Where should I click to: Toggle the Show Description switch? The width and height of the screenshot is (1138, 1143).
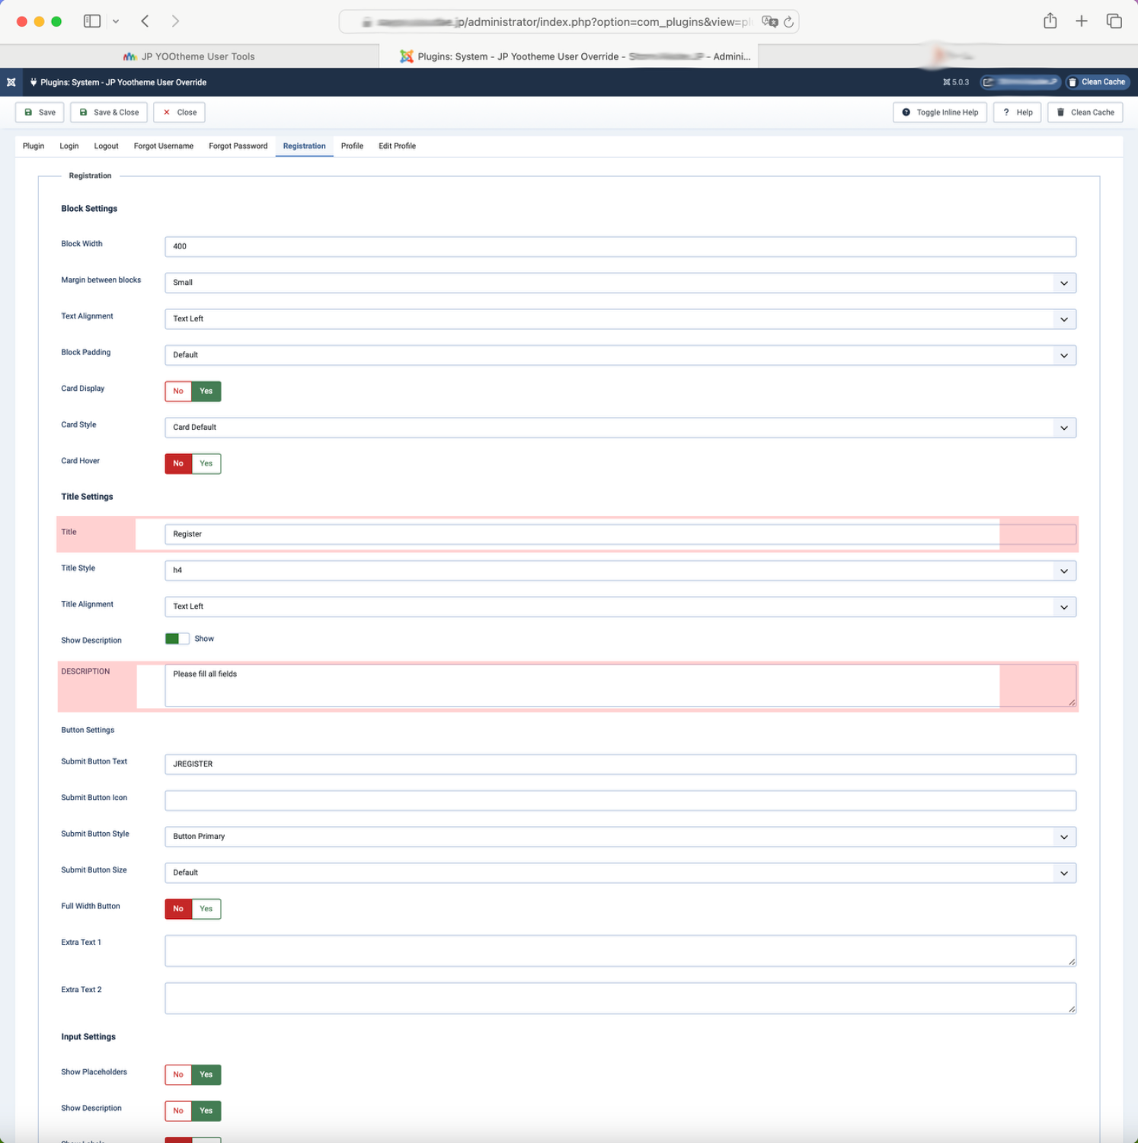coord(177,639)
